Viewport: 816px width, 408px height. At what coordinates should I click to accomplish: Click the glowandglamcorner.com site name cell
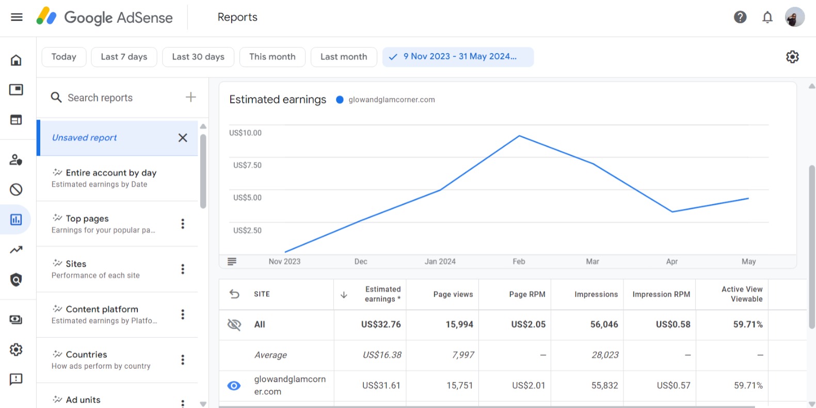(x=290, y=385)
